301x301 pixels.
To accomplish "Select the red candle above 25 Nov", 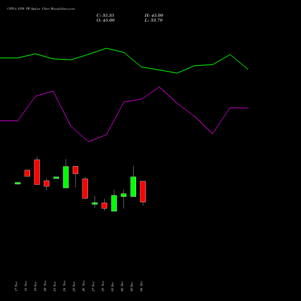I will point(75,170).
